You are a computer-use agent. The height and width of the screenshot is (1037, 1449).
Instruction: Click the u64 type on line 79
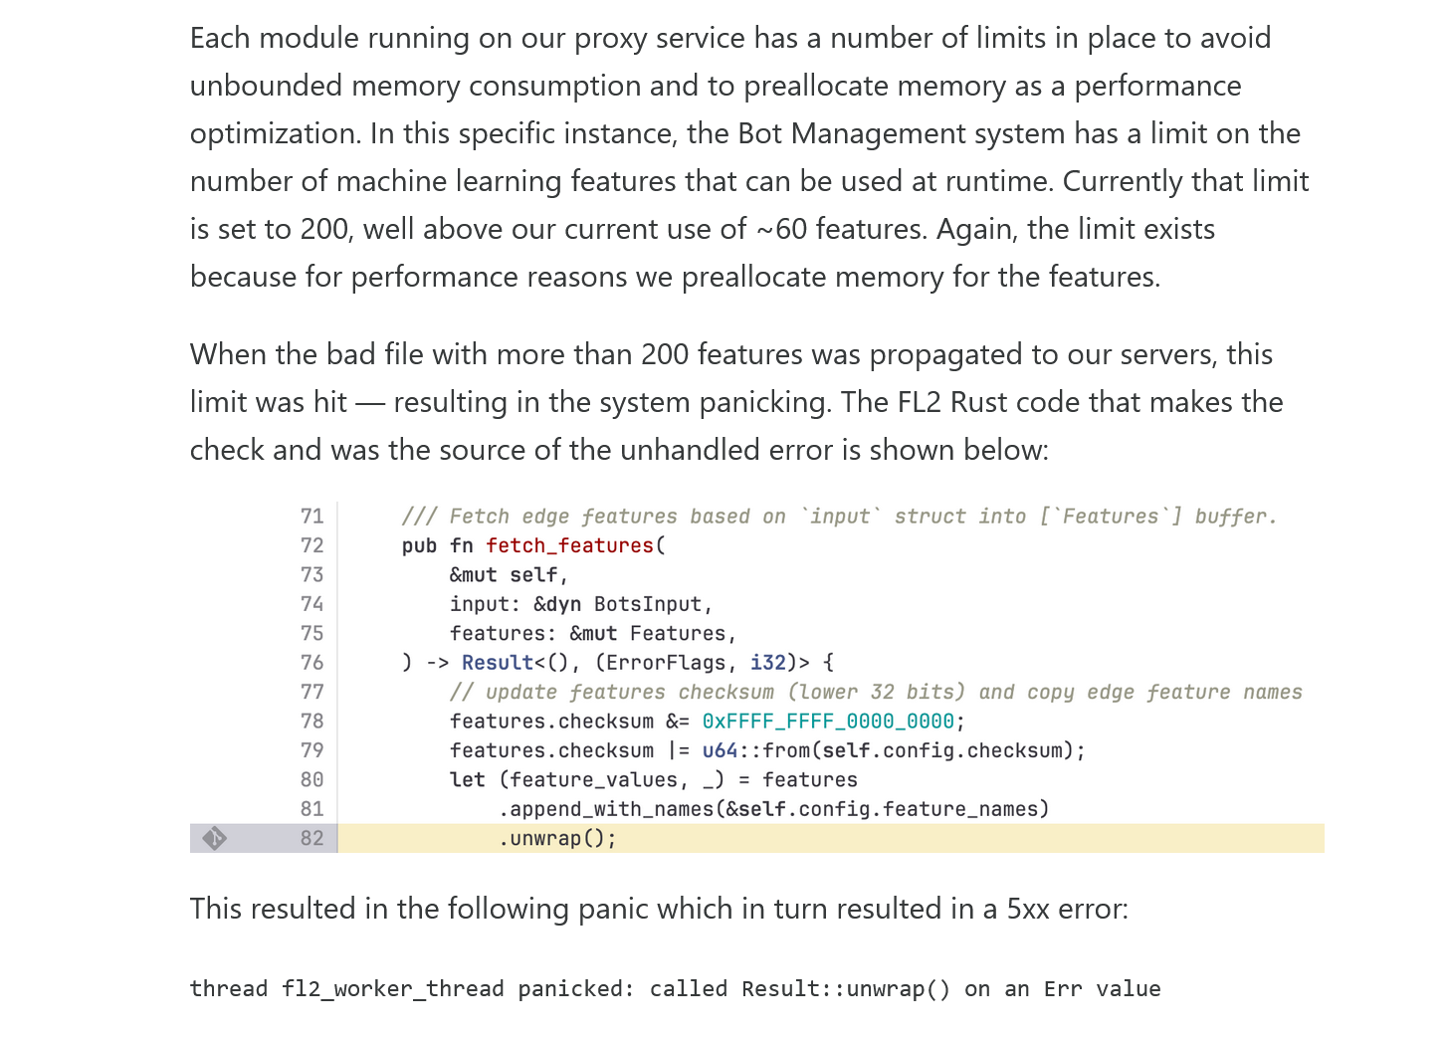(x=720, y=750)
